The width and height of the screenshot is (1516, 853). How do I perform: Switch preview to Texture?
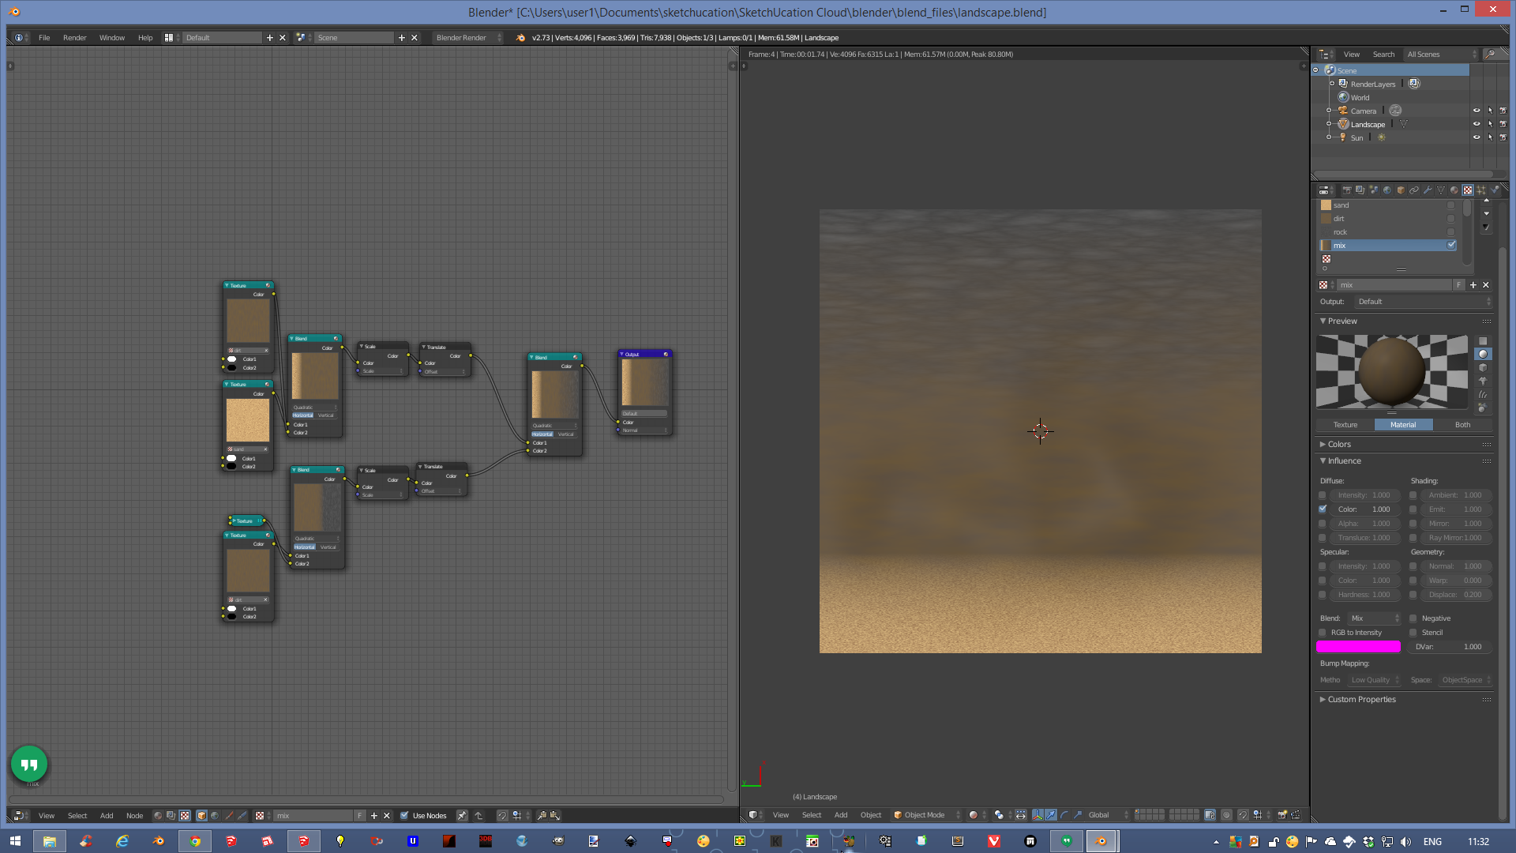tap(1345, 425)
